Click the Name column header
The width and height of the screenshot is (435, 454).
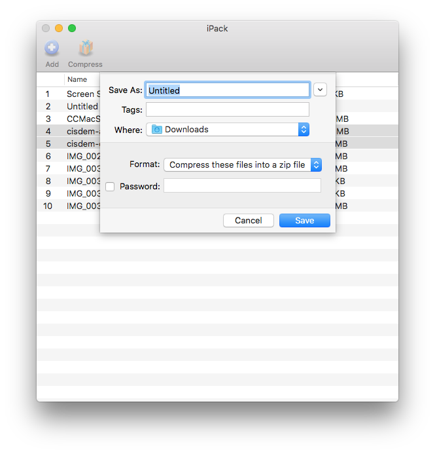(x=77, y=79)
